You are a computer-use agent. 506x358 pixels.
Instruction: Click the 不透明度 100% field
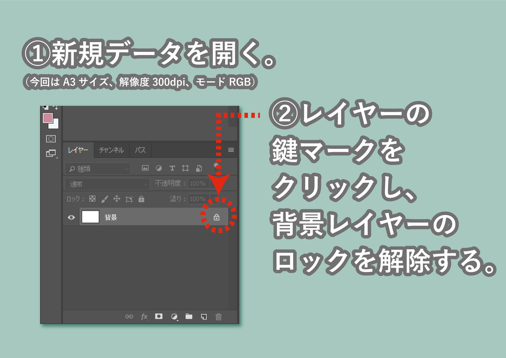198,184
